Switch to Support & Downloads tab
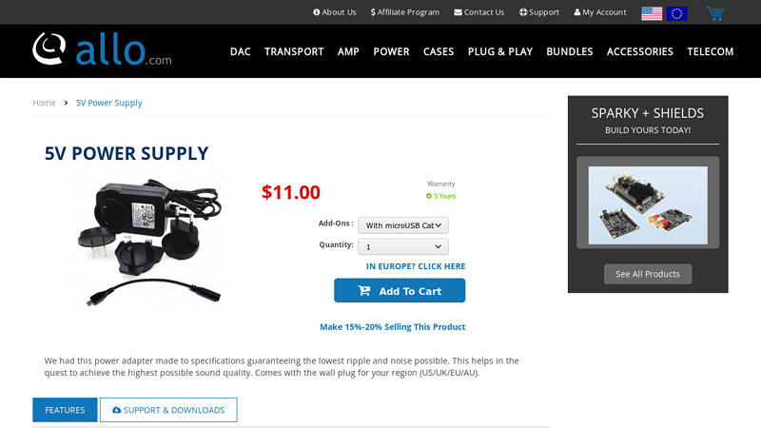 [x=168, y=410]
